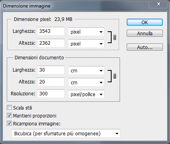
Task: Click the Dimensioni documento group label
Action: 39,58
